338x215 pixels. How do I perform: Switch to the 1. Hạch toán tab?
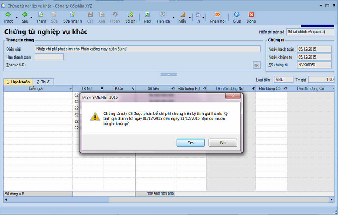[x=18, y=82]
